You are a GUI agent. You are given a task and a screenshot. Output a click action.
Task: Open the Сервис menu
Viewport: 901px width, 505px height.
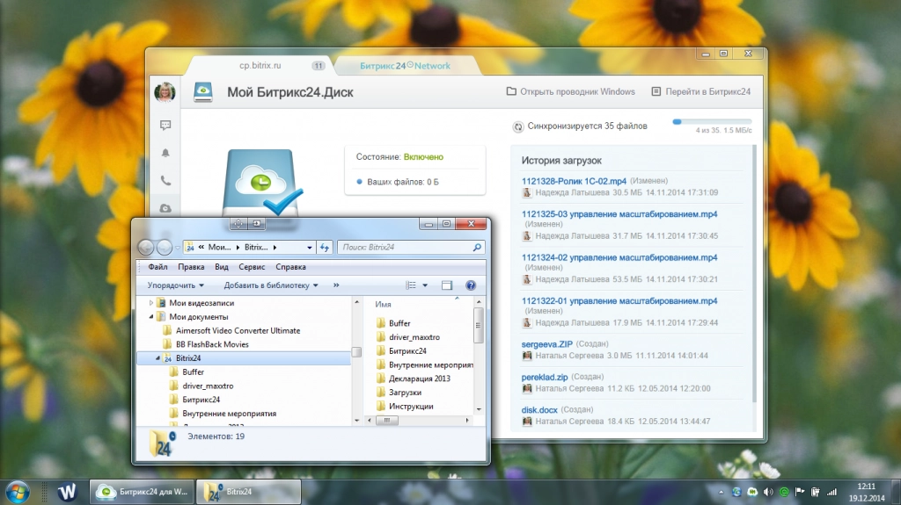[x=252, y=267]
